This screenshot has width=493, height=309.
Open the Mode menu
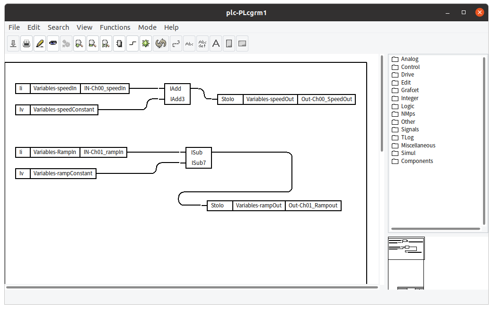(147, 27)
